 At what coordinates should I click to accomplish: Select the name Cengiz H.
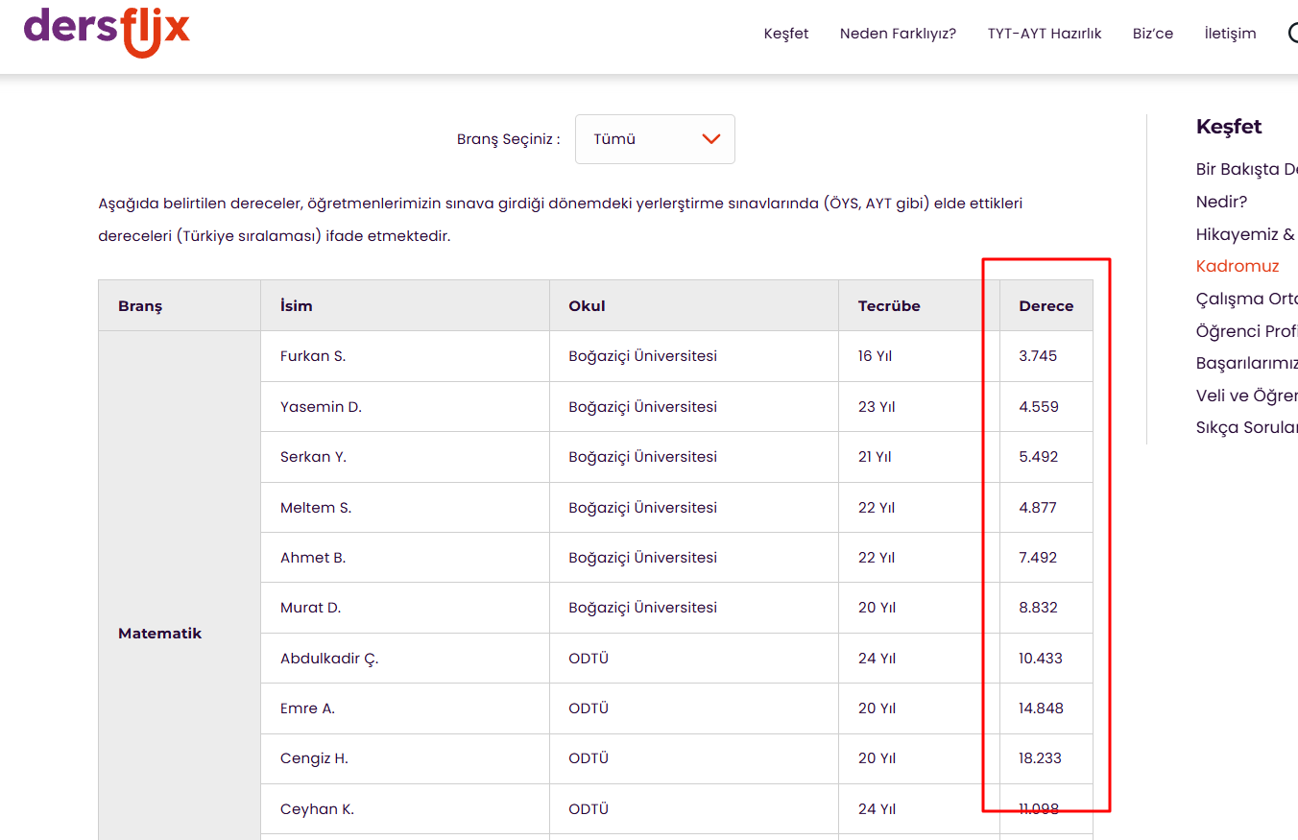point(314,758)
